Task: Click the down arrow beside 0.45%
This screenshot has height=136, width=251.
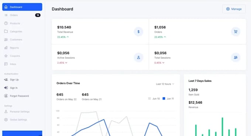Action: coord(163,63)
